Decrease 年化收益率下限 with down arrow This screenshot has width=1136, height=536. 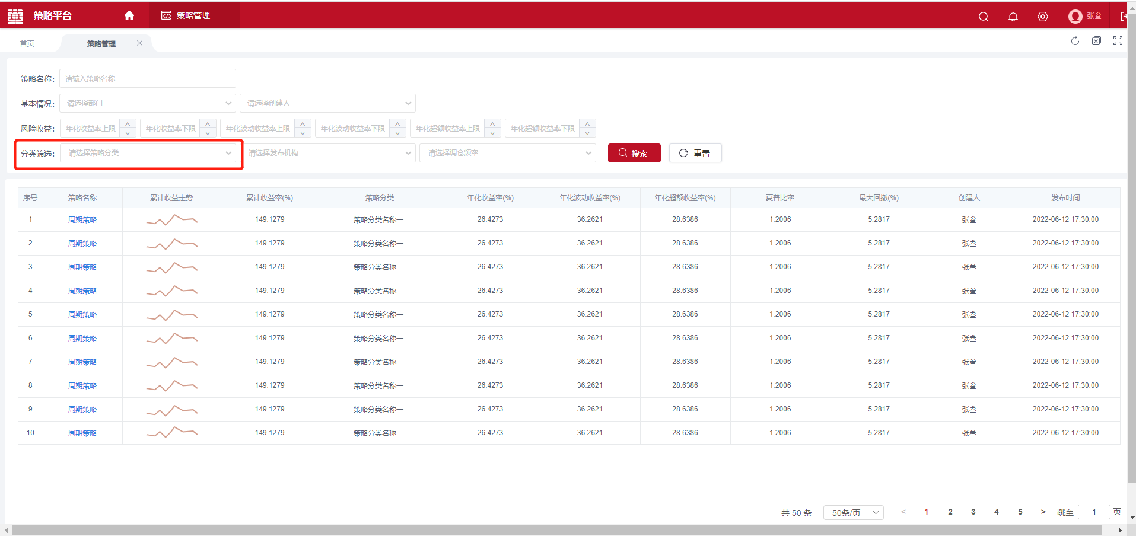point(208,133)
